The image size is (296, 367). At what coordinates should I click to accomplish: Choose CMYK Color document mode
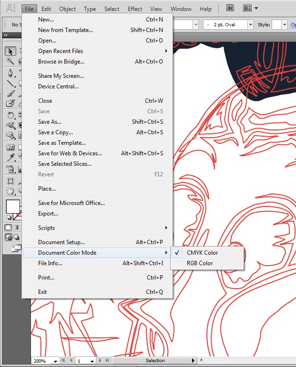point(202,253)
